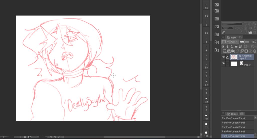Image resolution: width=257 pixels, height=139 pixels.
Task: Select brush size 2.5
Action: pyautogui.click(x=206, y=32)
